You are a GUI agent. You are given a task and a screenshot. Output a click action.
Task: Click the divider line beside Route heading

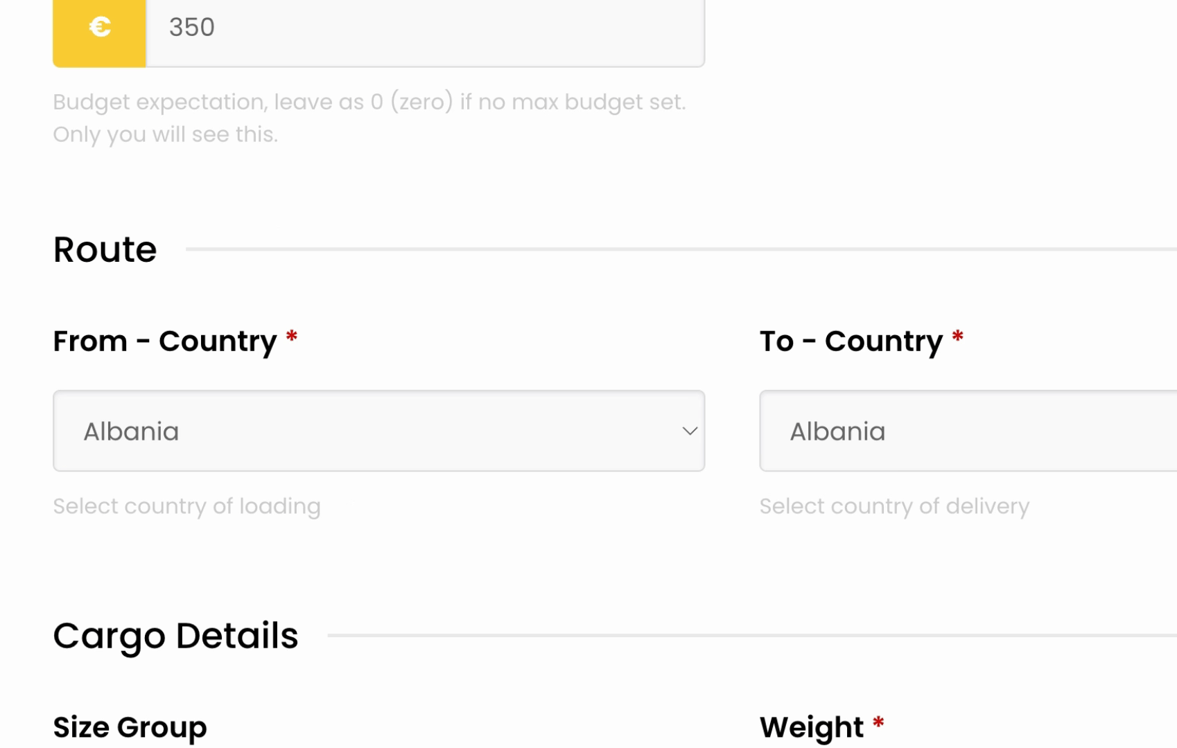pyautogui.click(x=681, y=249)
